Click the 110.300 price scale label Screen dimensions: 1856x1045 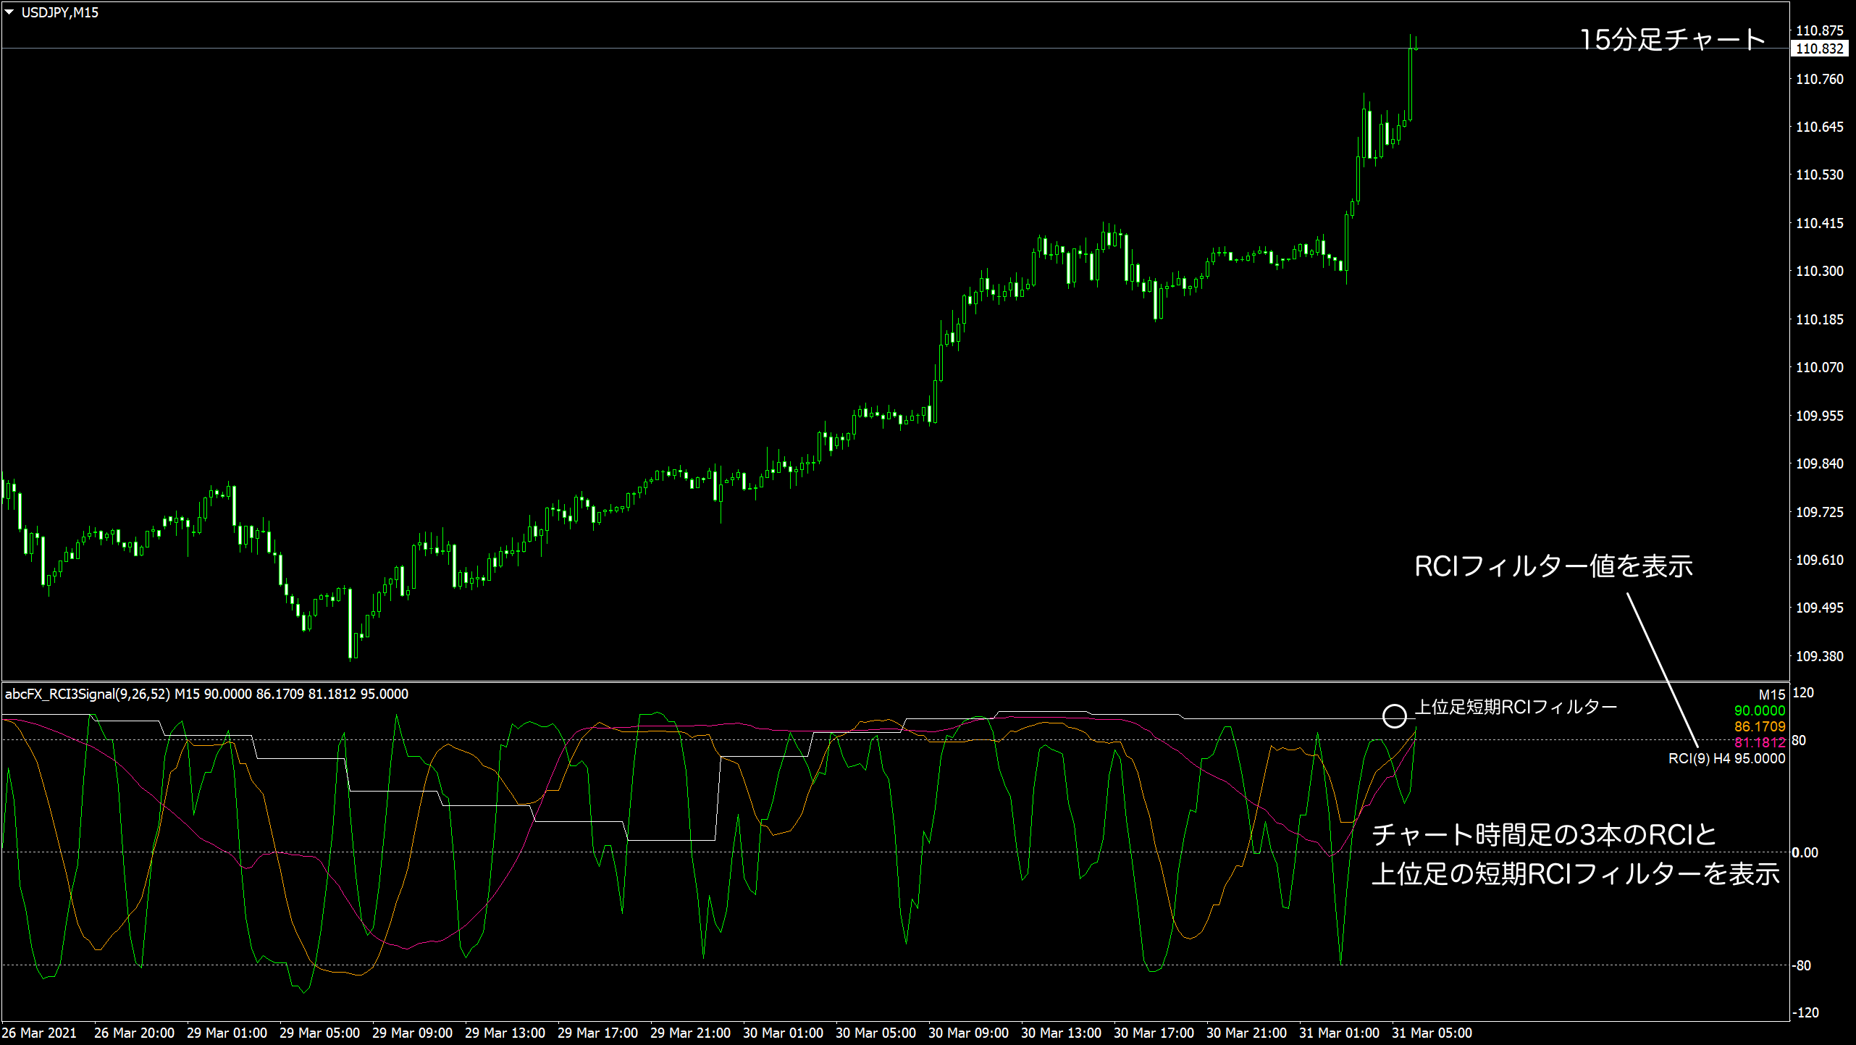pyautogui.click(x=1819, y=271)
